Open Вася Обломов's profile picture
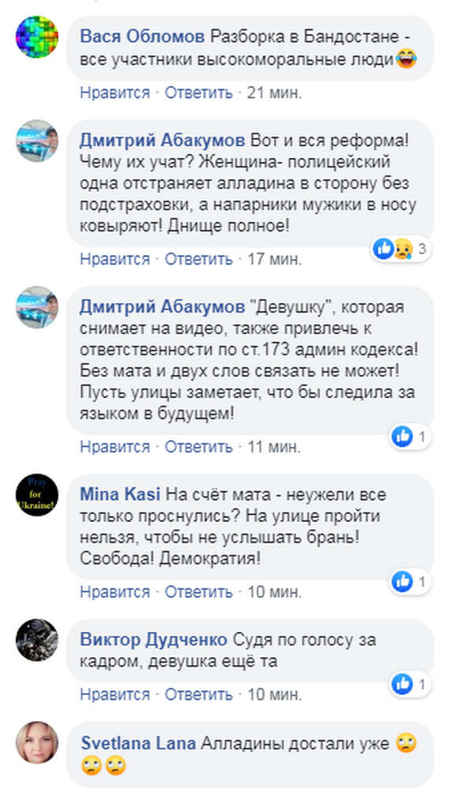The width and height of the screenshot is (474, 789). point(37,38)
